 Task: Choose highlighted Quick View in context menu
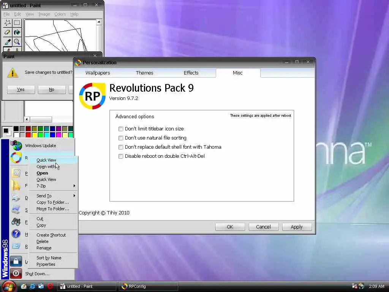pos(53,160)
